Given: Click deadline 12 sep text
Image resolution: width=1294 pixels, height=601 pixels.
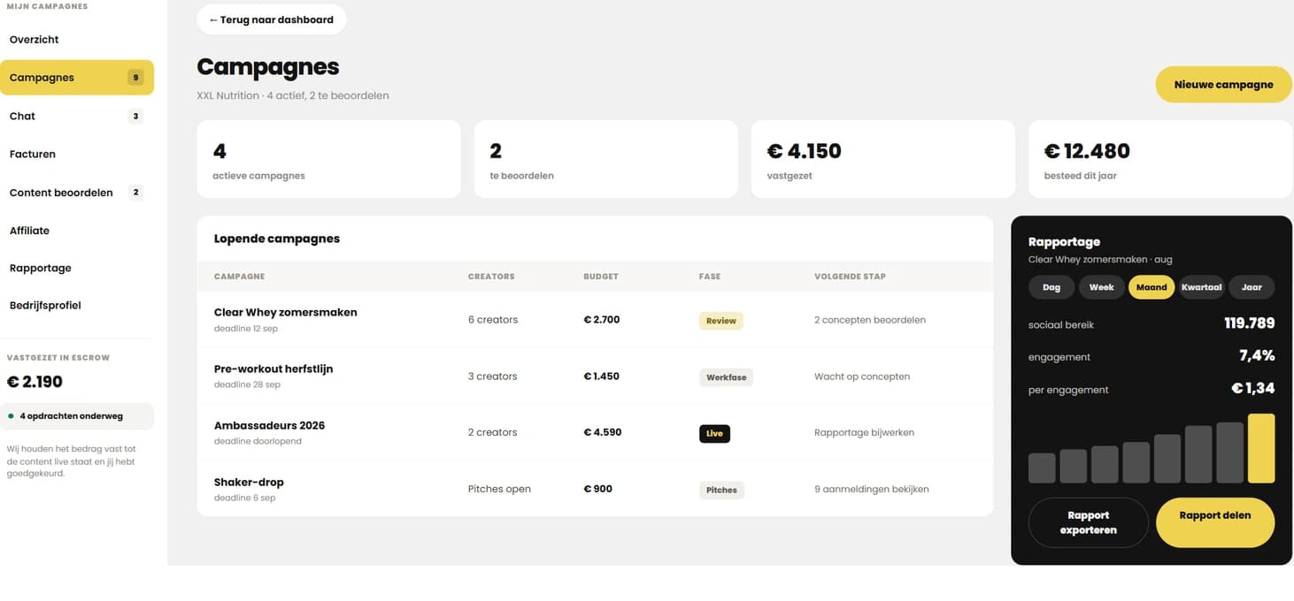Looking at the screenshot, I should [246, 329].
